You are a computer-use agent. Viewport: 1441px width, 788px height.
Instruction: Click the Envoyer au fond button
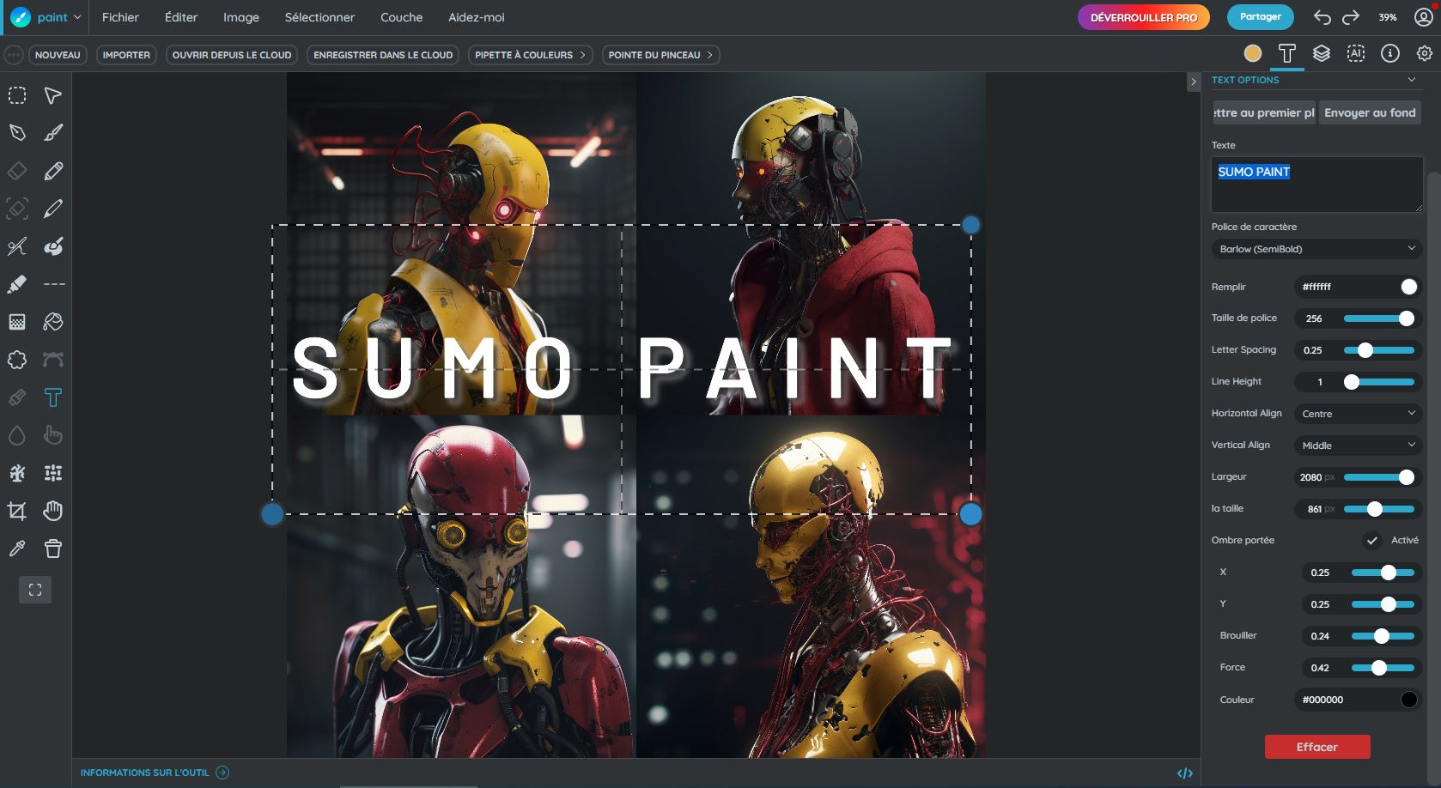(1370, 112)
